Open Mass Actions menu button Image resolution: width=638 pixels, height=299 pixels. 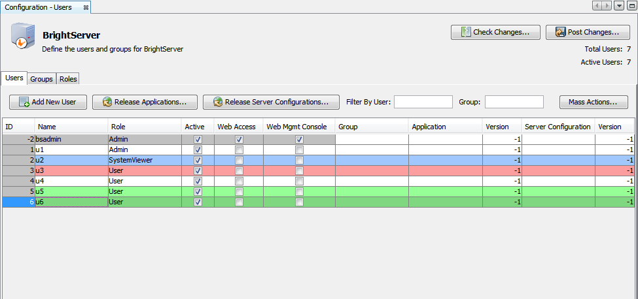coord(594,102)
